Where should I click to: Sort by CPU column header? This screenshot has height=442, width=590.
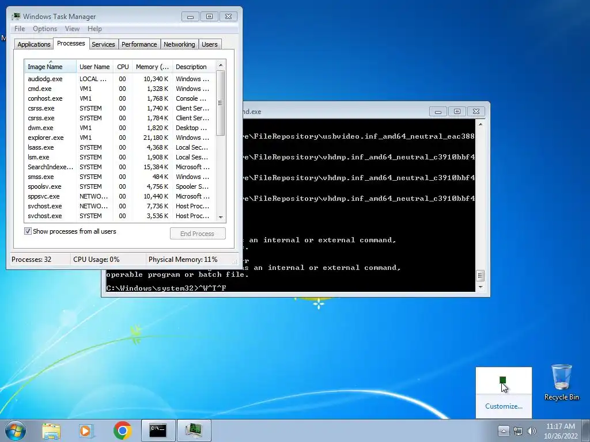pos(123,67)
